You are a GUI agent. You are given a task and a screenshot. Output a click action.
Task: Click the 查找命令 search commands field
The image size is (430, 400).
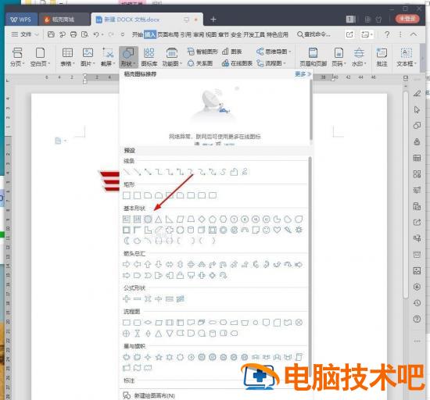(x=314, y=34)
